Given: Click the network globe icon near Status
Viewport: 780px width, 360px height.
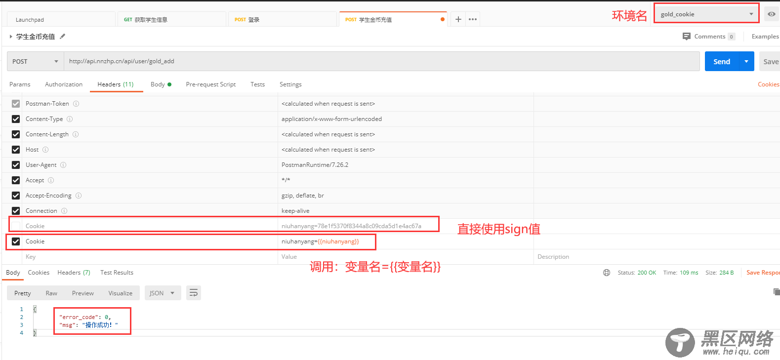Looking at the screenshot, I should pos(607,273).
